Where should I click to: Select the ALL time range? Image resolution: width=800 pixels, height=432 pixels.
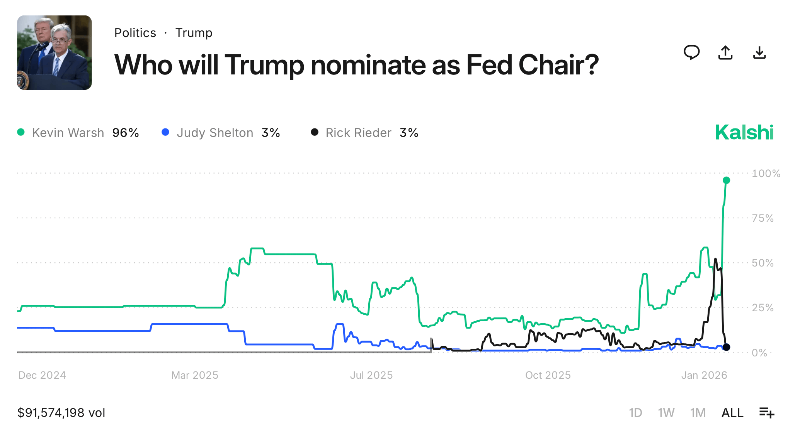tap(732, 413)
